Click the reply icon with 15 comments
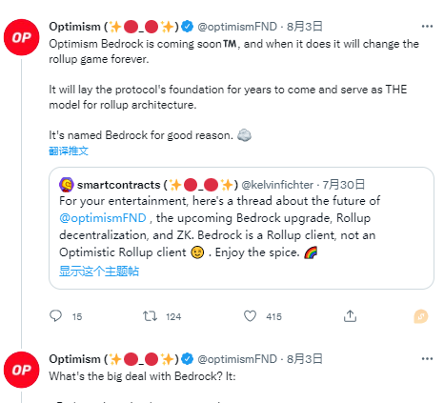 pyautogui.click(x=56, y=316)
